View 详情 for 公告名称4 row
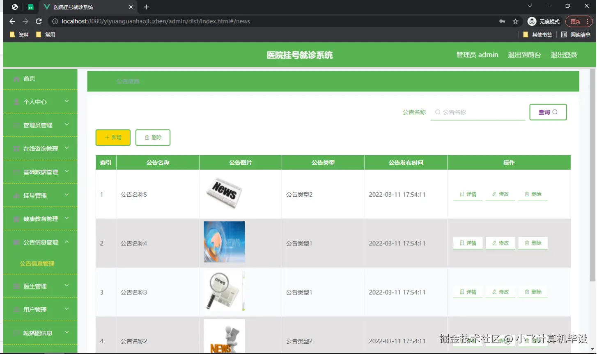Screen dimensions: 597x354 tap(468, 243)
